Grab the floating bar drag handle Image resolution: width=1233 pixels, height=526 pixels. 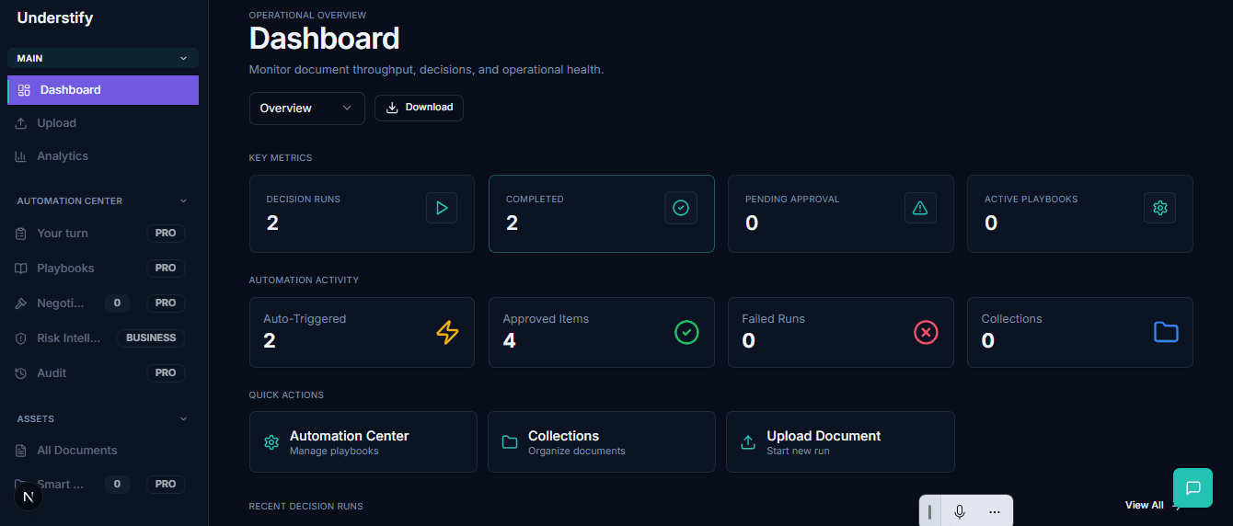(x=929, y=512)
